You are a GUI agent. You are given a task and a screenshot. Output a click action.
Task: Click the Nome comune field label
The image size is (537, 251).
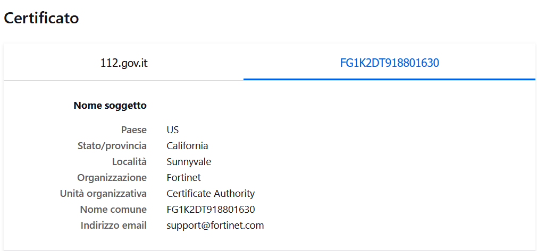point(113,210)
